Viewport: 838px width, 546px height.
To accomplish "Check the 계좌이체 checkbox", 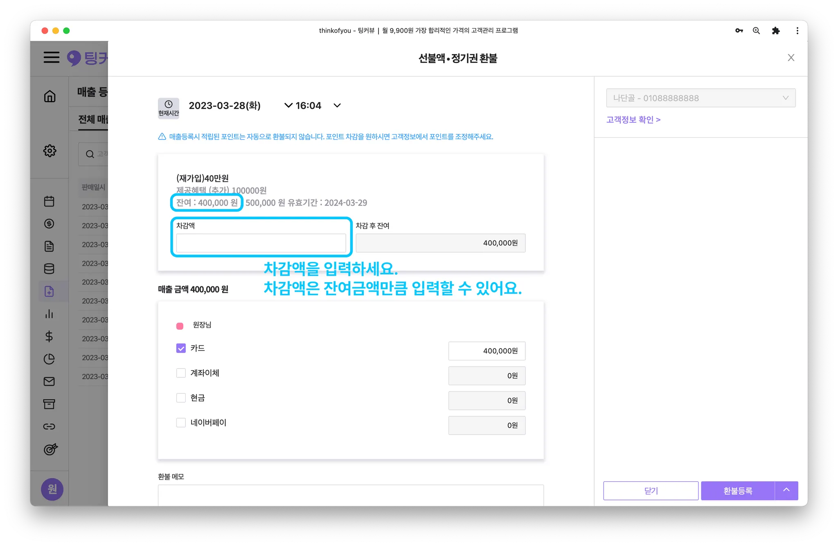I will point(181,373).
